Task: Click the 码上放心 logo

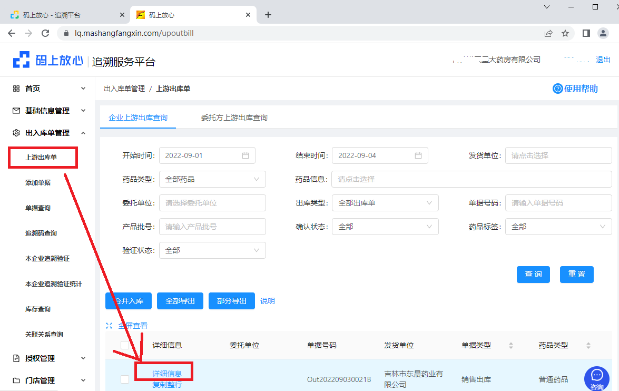Action: (48, 60)
